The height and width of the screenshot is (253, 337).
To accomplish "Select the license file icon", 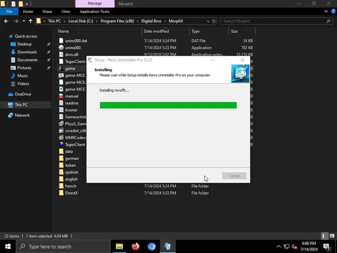I will [x=61, y=110].
